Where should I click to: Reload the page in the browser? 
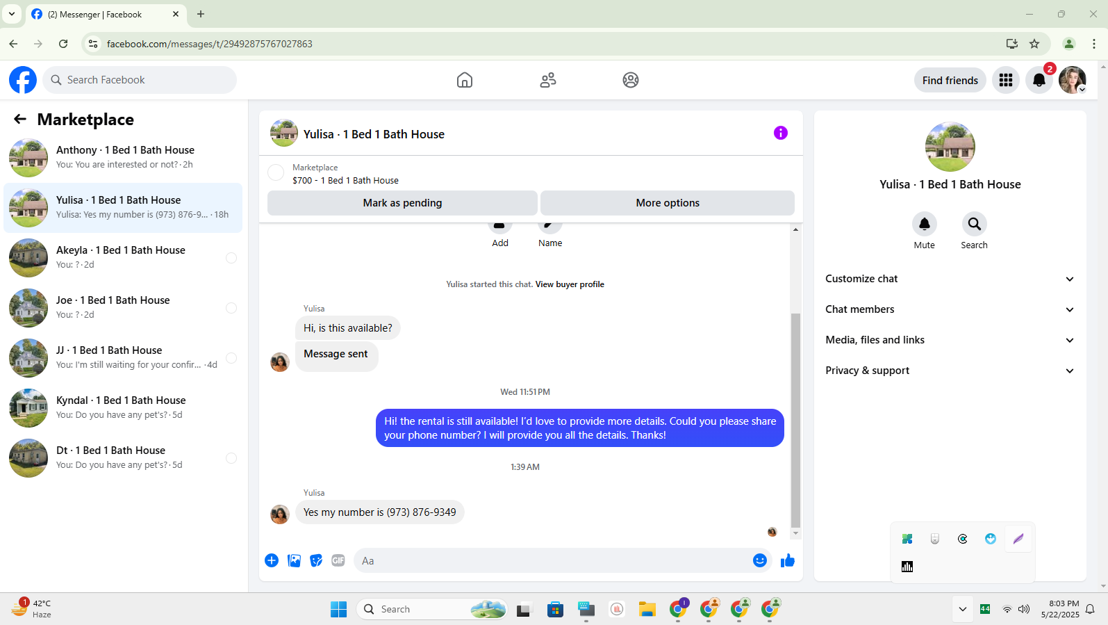(x=63, y=44)
